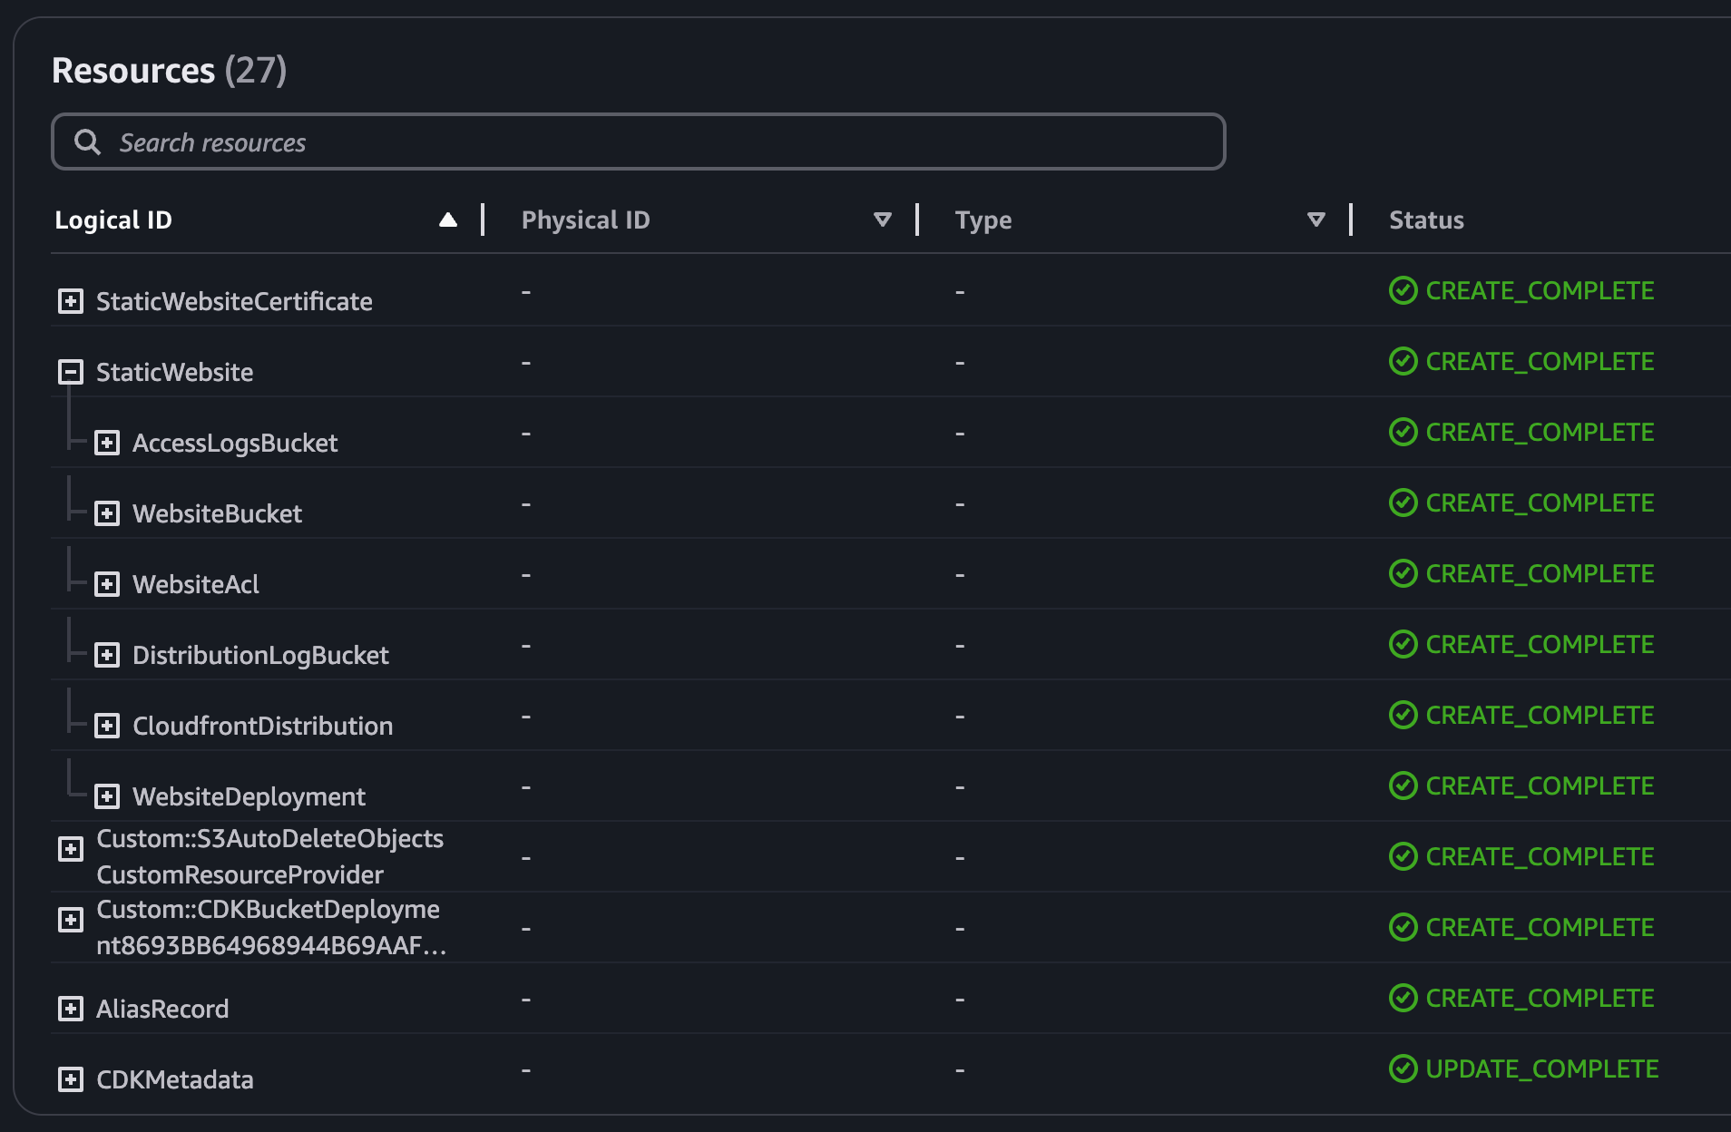Expand the DistributionLogBucket resource
This screenshot has height=1132, width=1731.
107,655
